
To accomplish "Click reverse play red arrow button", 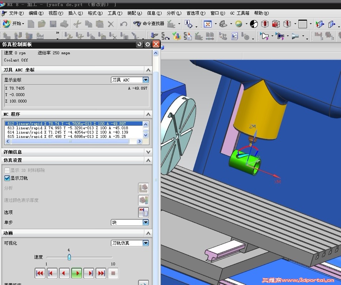I will tap(64, 273).
